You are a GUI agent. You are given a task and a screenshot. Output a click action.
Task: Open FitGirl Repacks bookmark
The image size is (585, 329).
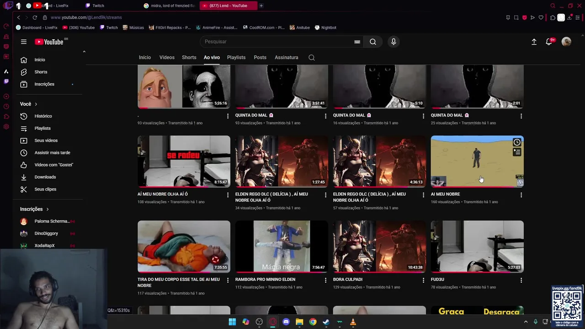[170, 27]
